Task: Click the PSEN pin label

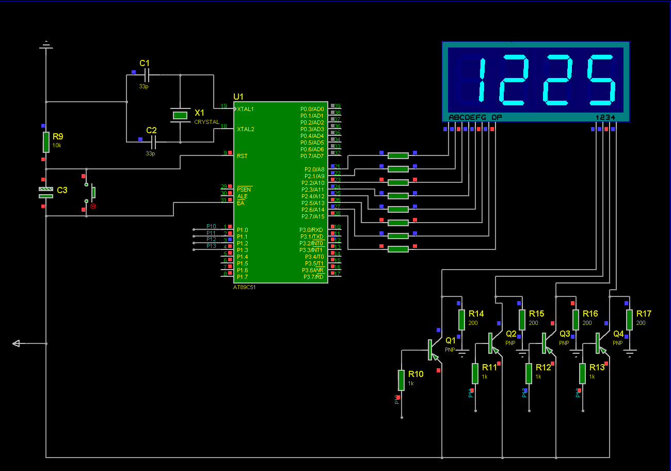Action: point(244,190)
